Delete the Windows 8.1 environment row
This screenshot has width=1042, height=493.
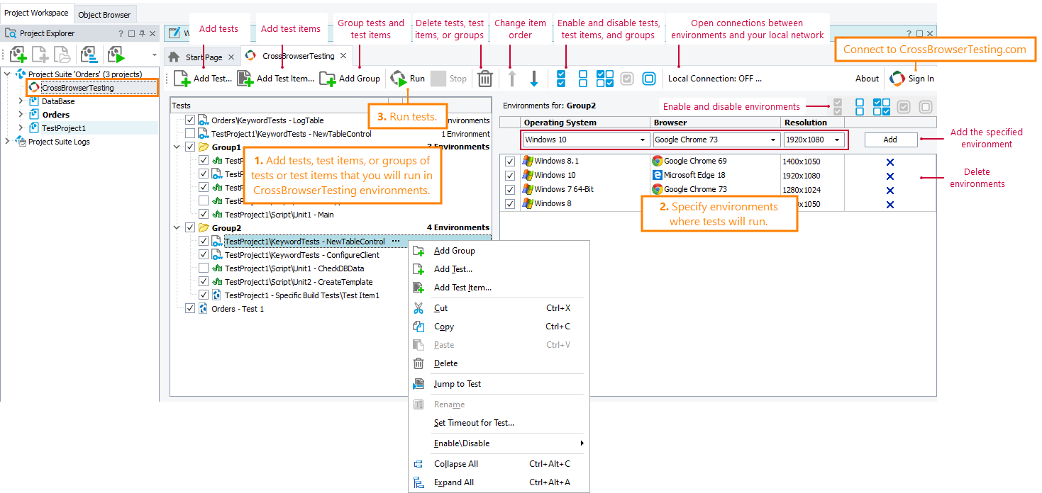(x=890, y=162)
